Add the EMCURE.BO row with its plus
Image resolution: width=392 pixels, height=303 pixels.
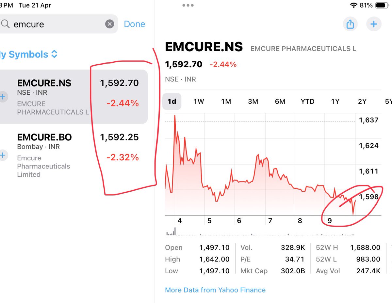3,155
